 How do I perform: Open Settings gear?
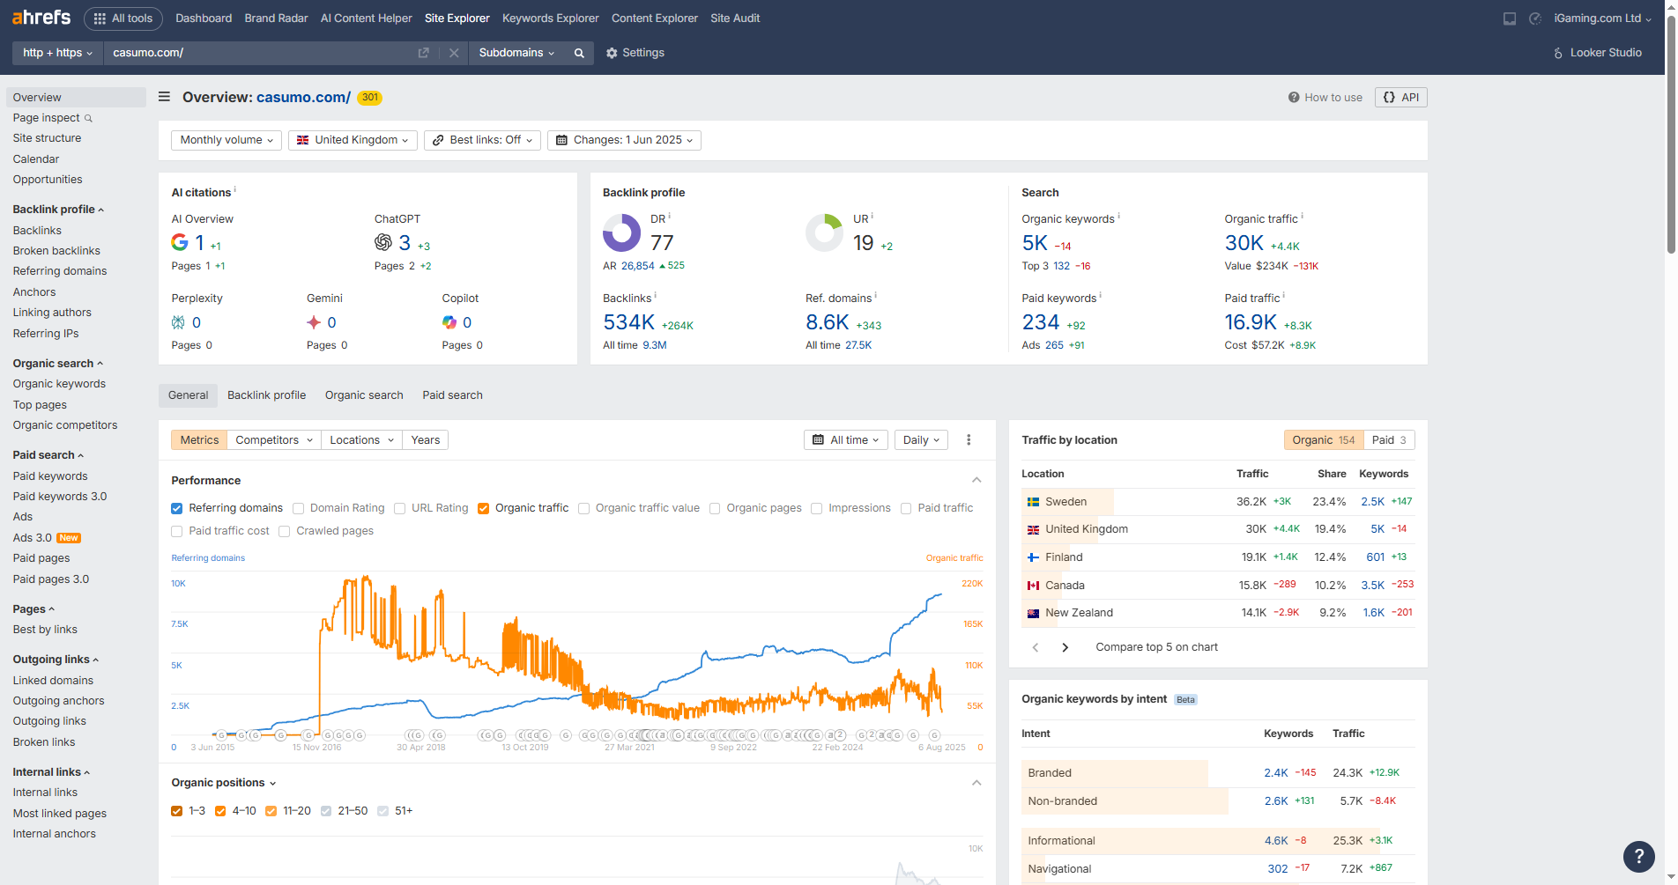(x=635, y=53)
